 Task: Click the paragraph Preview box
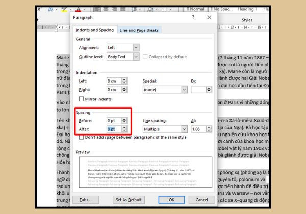click(145, 172)
